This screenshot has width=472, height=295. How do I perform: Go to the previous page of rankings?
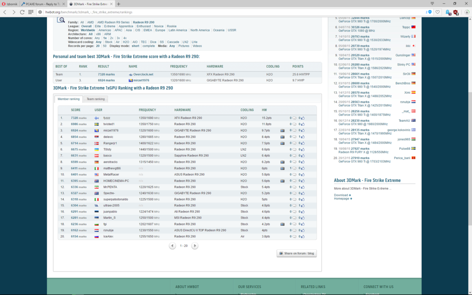(172, 246)
